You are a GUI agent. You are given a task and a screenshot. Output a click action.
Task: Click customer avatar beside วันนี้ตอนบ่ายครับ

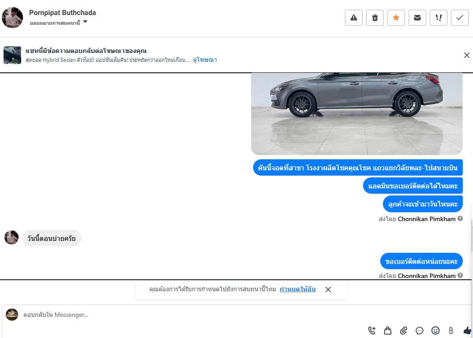tap(11, 237)
